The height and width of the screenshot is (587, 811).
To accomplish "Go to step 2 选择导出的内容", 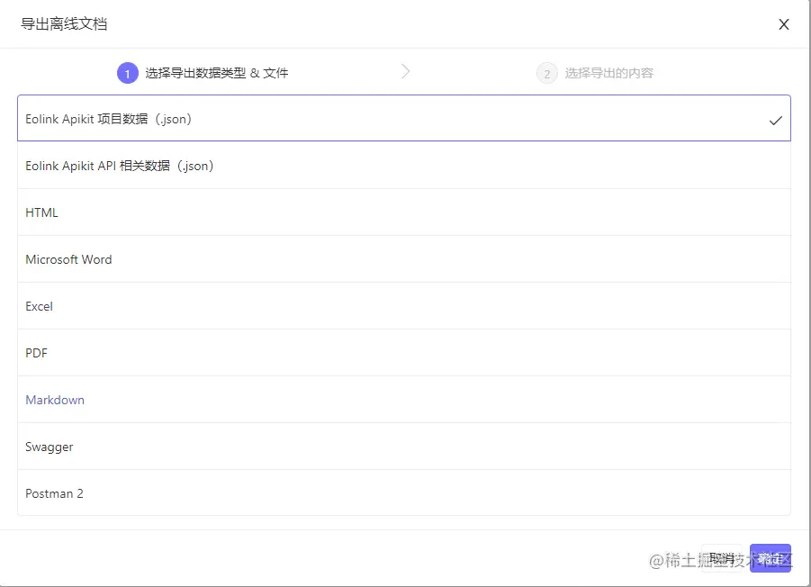I will pos(595,73).
